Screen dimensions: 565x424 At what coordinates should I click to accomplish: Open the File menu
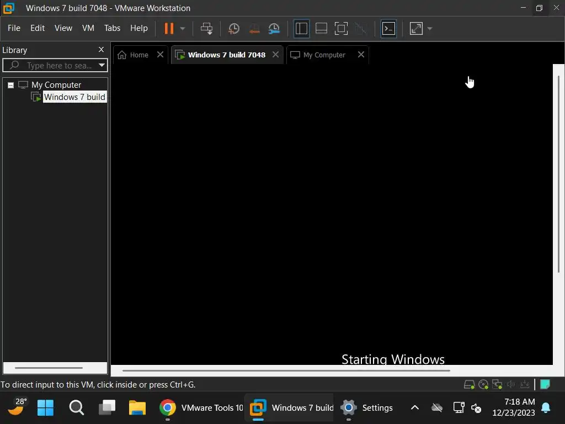[x=14, y=28]
